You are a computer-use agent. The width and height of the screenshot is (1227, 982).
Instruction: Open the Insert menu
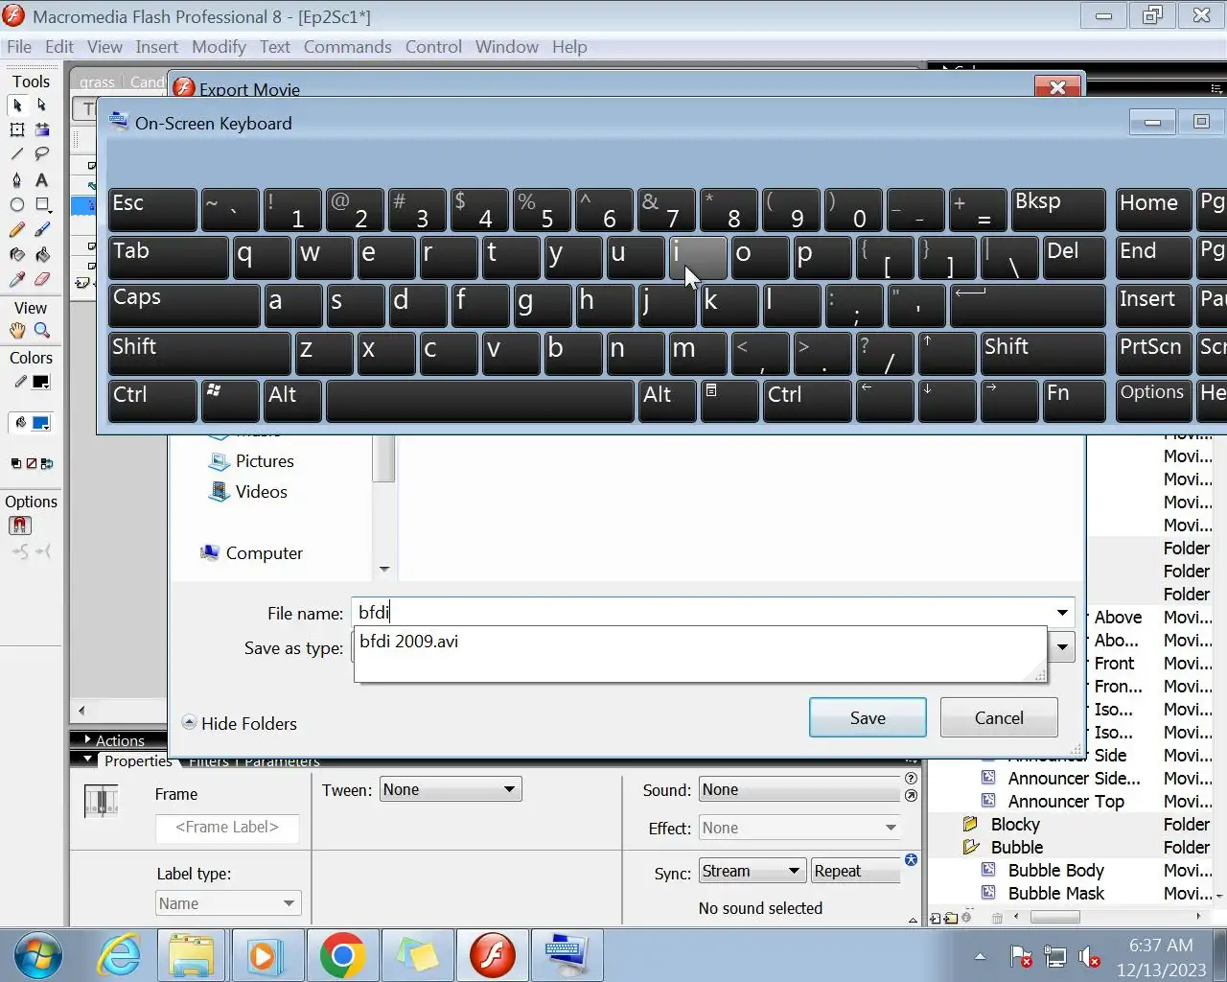click(x=156, y=47)
